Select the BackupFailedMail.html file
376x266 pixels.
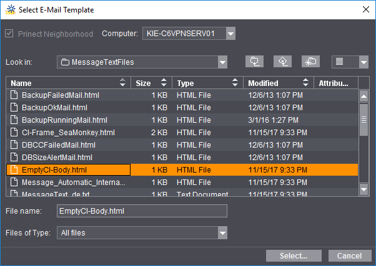coord(61,95)
